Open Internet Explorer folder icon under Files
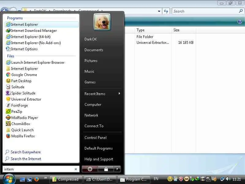 coord(8,68)
